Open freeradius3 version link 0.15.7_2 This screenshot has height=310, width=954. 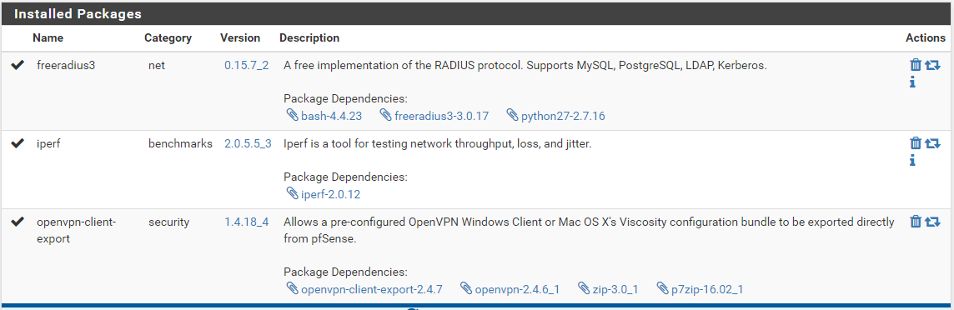click(246, 66)
